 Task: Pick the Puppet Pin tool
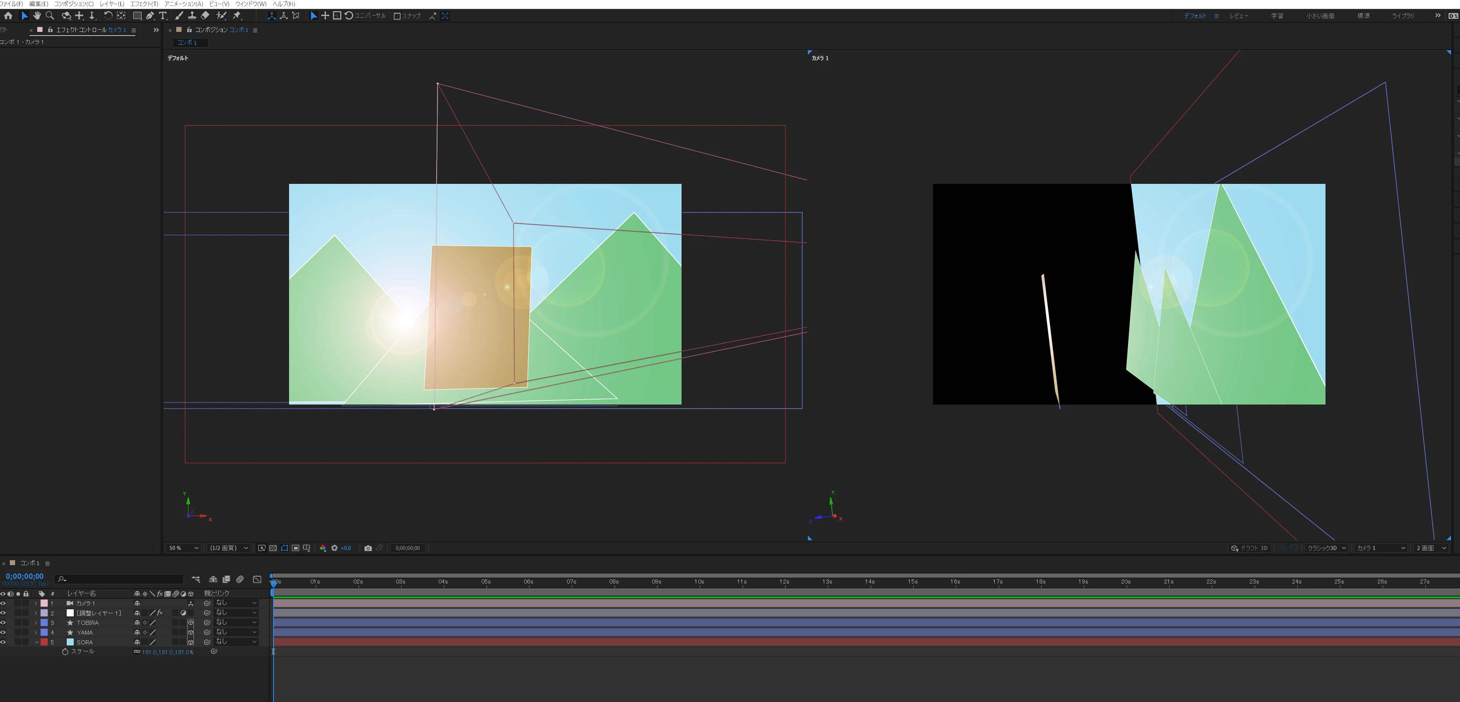(x=237, y=16)
